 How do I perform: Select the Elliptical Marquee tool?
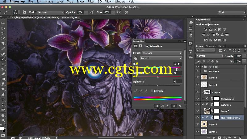pos(3,28)
